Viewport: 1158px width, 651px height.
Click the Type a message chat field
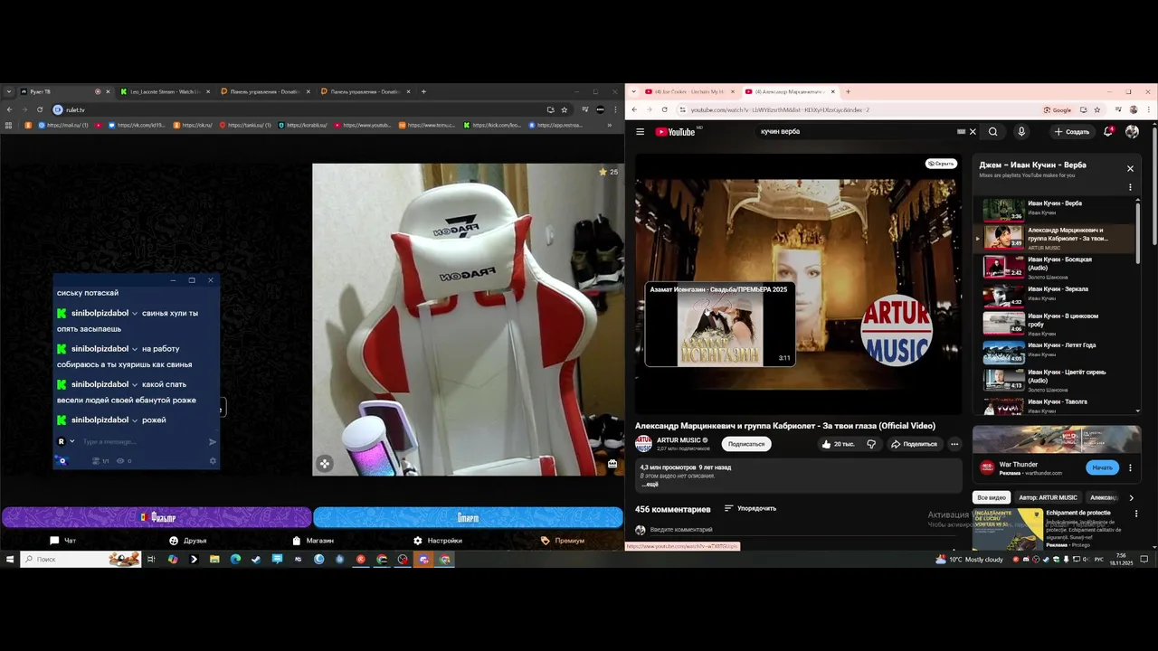[x=143, y=442]
